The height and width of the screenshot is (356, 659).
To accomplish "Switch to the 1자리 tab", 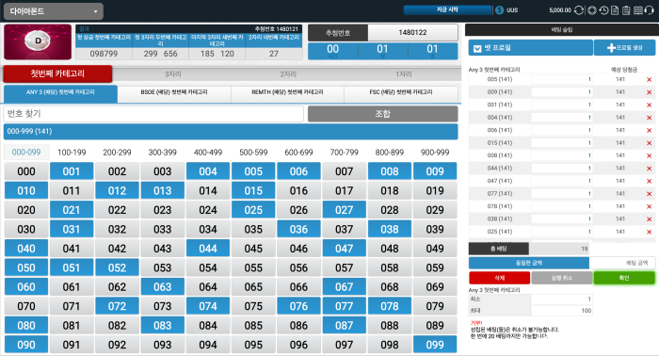I will 404,74.
